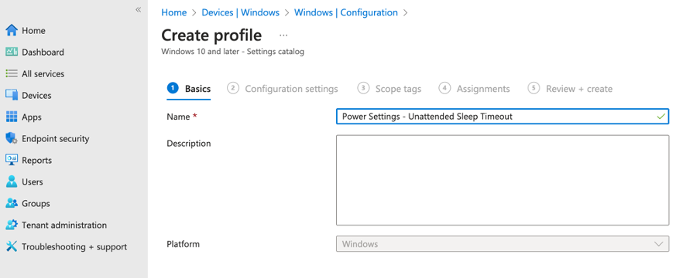Click the green validation checkmark in Name field
This screenshot has height=278, width=700.
click(x=661, y=117)
